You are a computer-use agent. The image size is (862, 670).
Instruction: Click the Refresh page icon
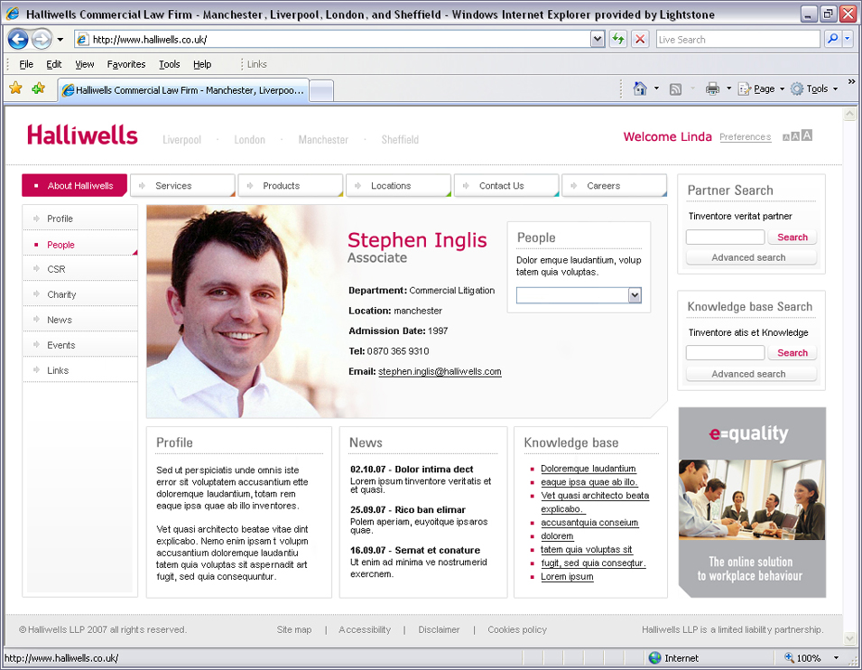tap(618, 39)
